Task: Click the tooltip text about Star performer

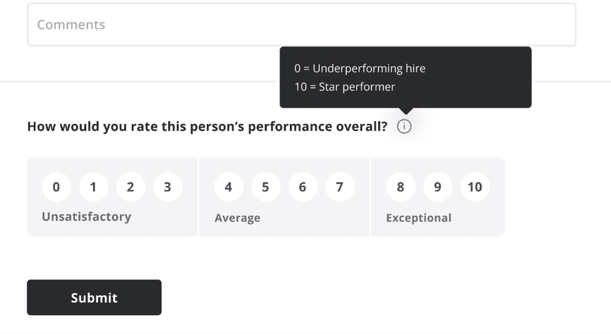Action: (x=345, y=86)
